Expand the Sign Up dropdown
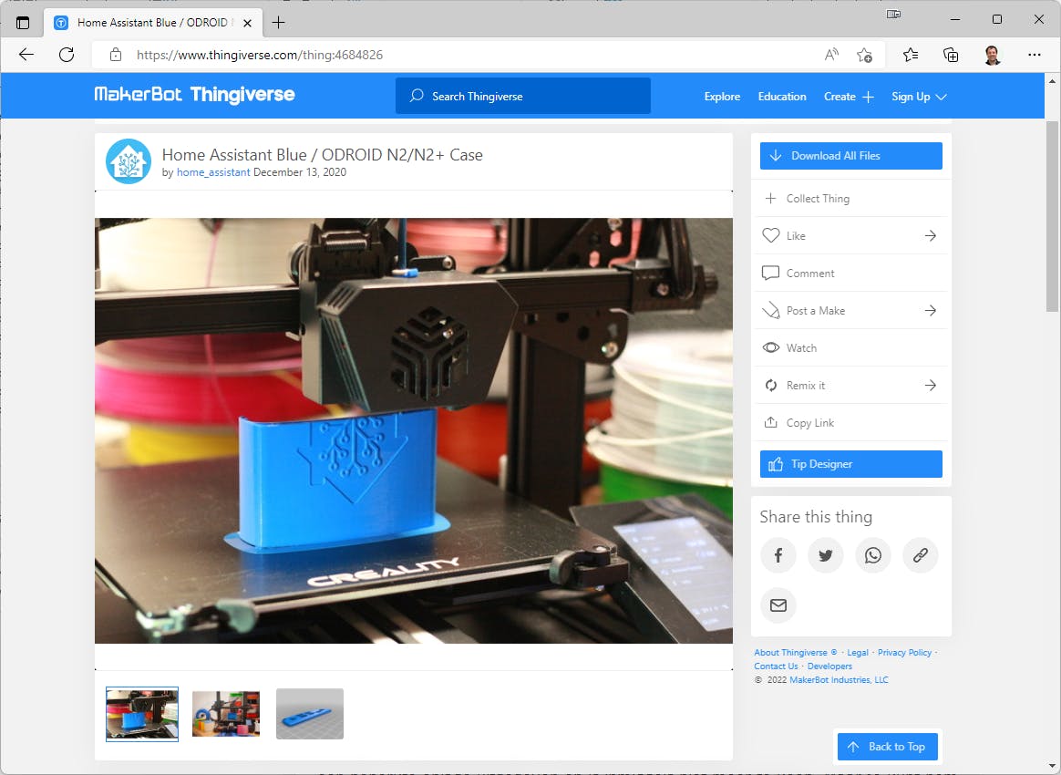 pyautogui.click(x=919, y=97)
